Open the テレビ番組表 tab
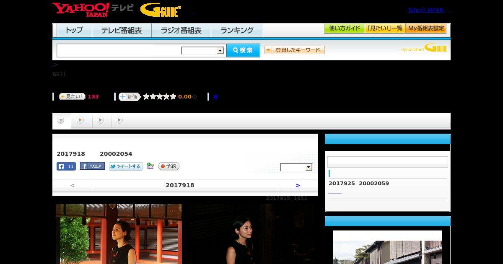503x264 pixels. (x=122, y=30)
